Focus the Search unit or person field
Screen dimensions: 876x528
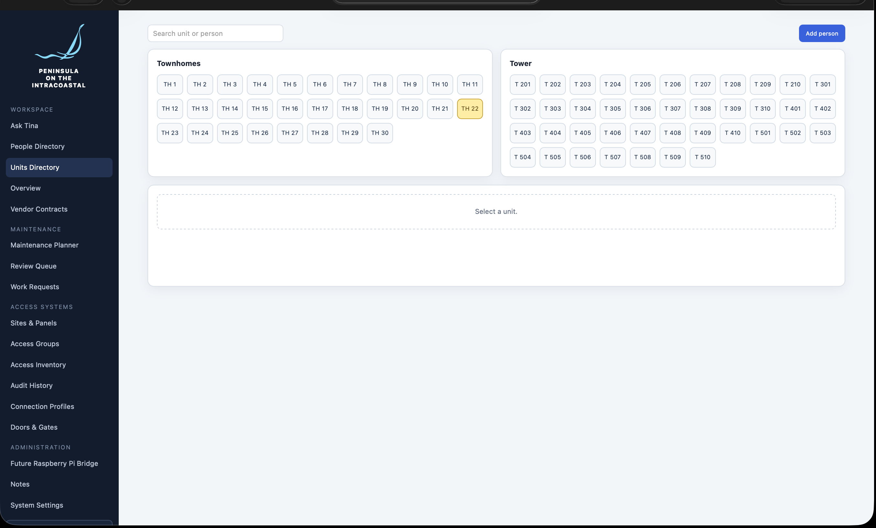click(x=215, y=33)
